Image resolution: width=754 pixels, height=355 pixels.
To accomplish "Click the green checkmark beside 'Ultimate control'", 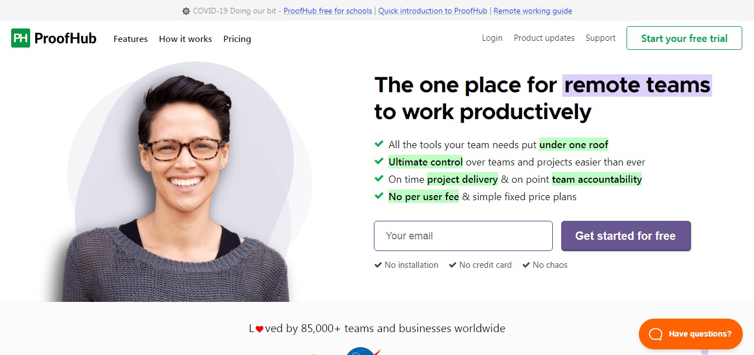I will click(x=379, y=162).
